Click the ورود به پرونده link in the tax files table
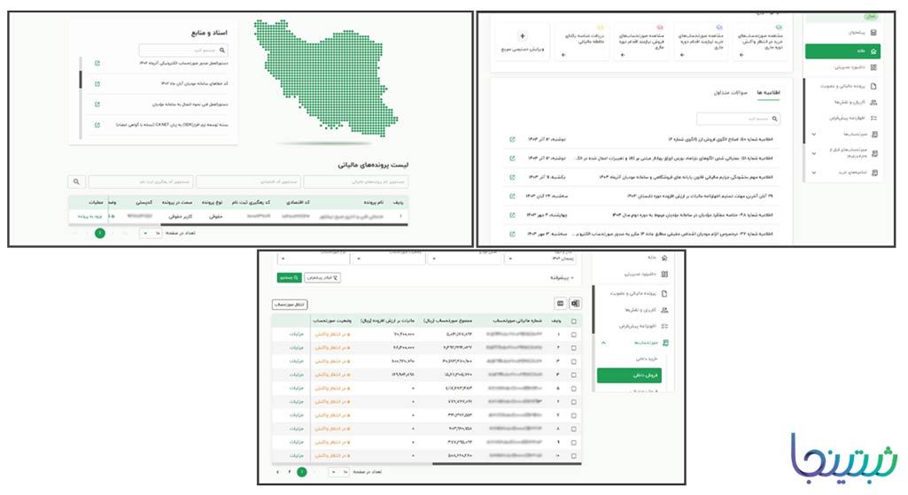 coord(89,217)
